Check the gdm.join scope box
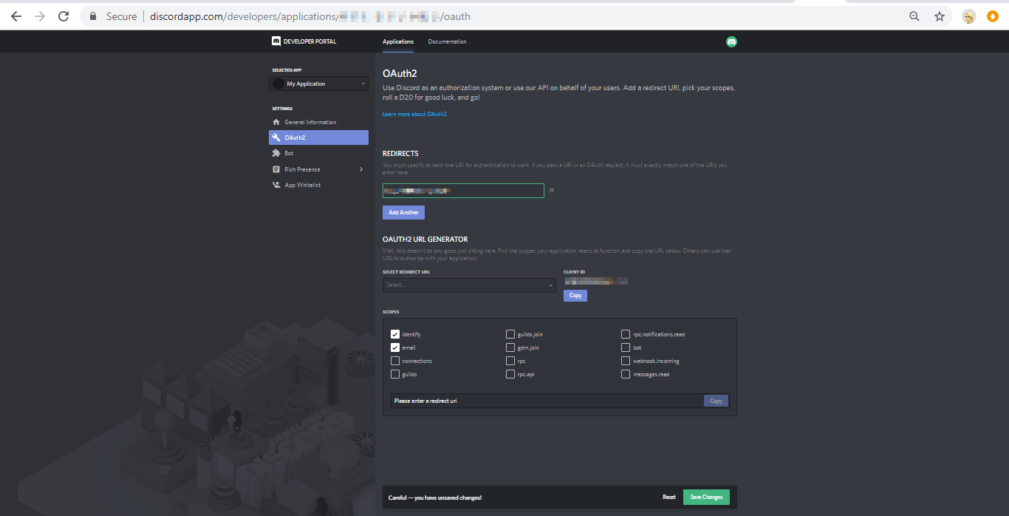1009x516 pixels. coord(510,347)
